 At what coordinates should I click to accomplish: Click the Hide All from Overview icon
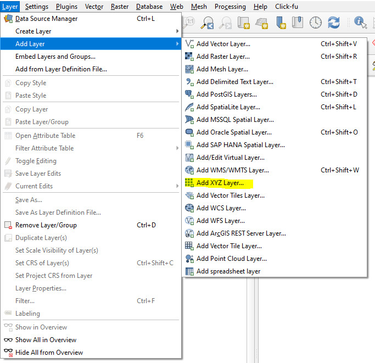pyautogui.click(x=8, y=353)
